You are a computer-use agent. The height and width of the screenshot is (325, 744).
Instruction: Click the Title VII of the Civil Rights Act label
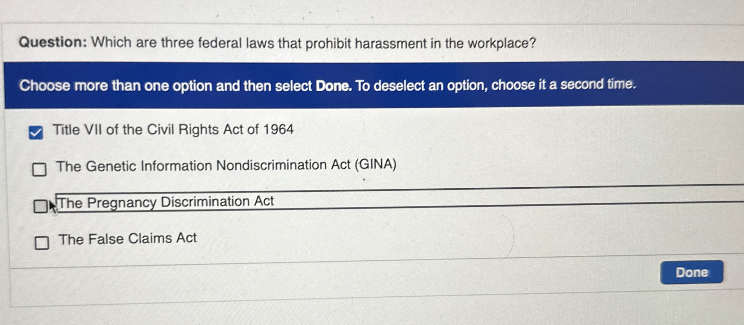tap(173, 130)
